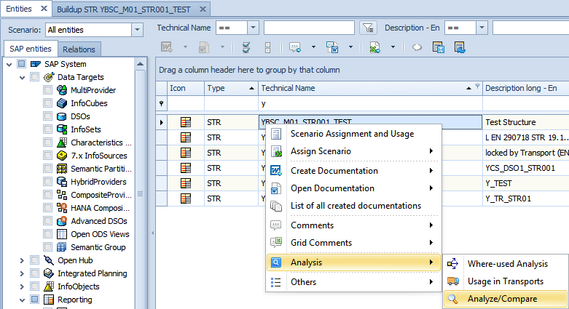Click the select all rows toolbar icon
Viewport: 569px width, 309px height.
pos(246,48)
